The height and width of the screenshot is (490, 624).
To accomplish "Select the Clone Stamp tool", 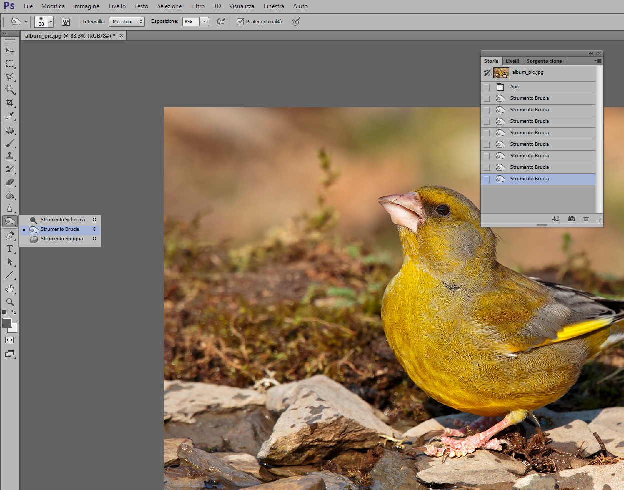I will click(10, 156).
